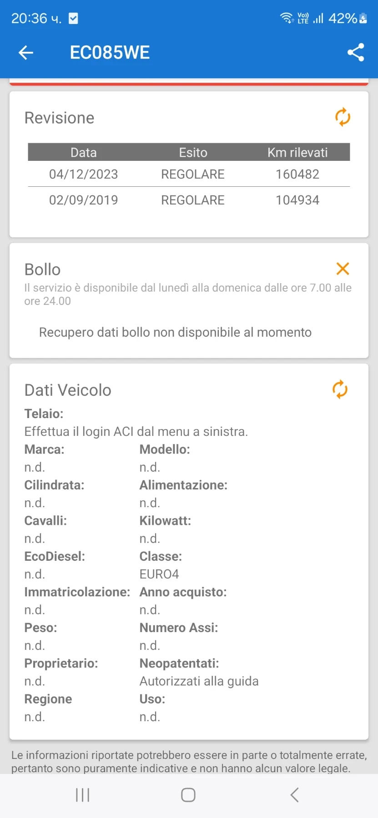Refresh the Revisione section data

coord(343,117)
